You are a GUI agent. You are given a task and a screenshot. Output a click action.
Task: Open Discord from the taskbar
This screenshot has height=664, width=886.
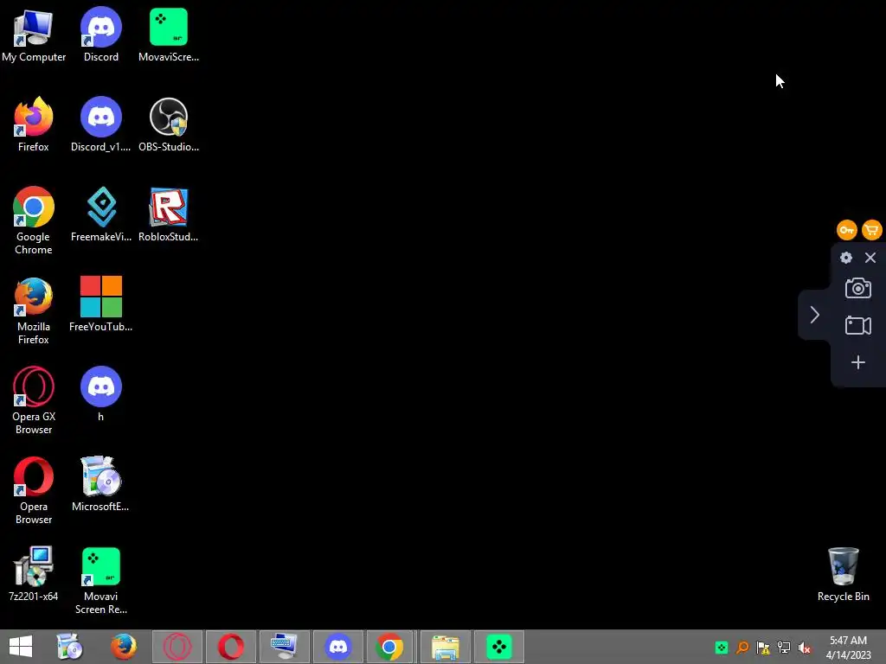pyautogui.click(x=338, y=647)
